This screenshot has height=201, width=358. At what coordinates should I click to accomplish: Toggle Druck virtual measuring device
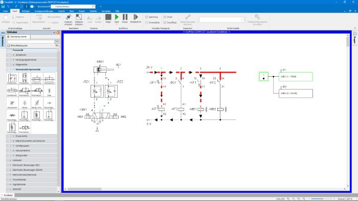point(168,17)
